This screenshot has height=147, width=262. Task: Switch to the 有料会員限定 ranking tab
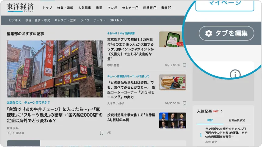click(236, 120)
